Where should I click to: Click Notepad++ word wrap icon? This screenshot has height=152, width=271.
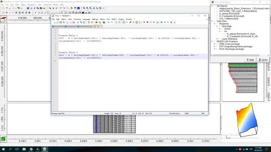124,22
